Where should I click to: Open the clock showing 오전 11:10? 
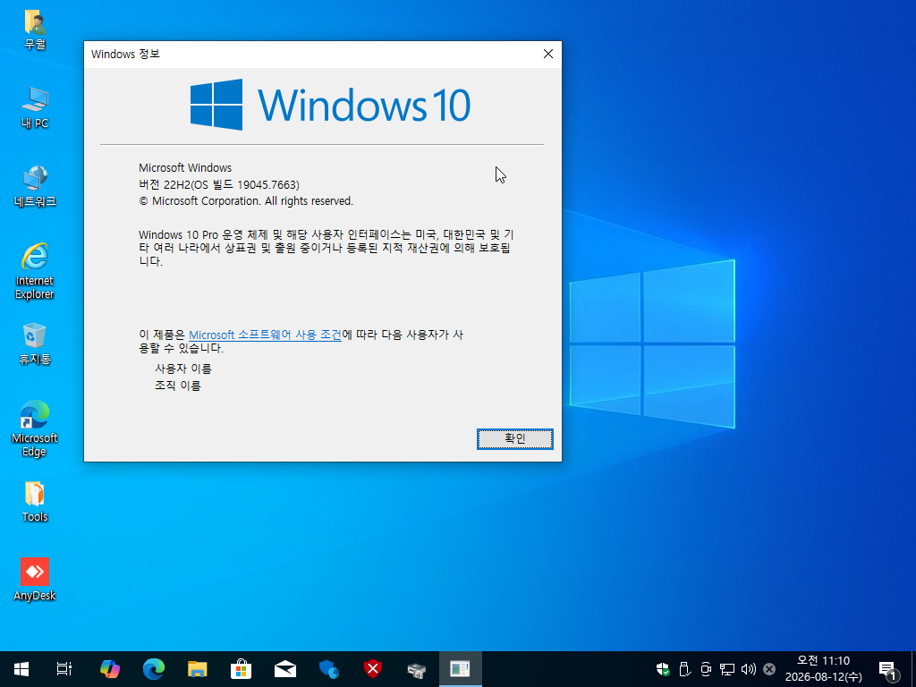click(x=823, y=669)
